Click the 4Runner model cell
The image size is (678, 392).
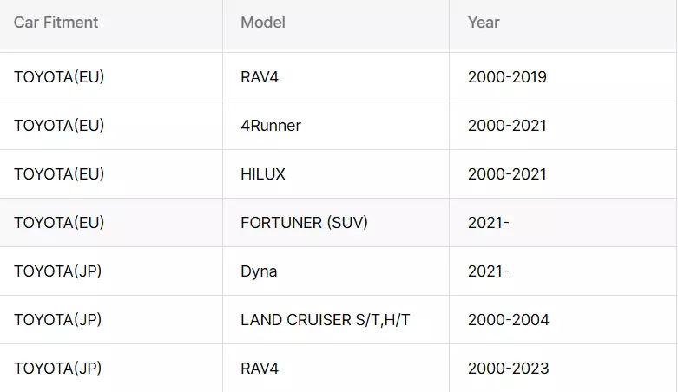[271, 126]
